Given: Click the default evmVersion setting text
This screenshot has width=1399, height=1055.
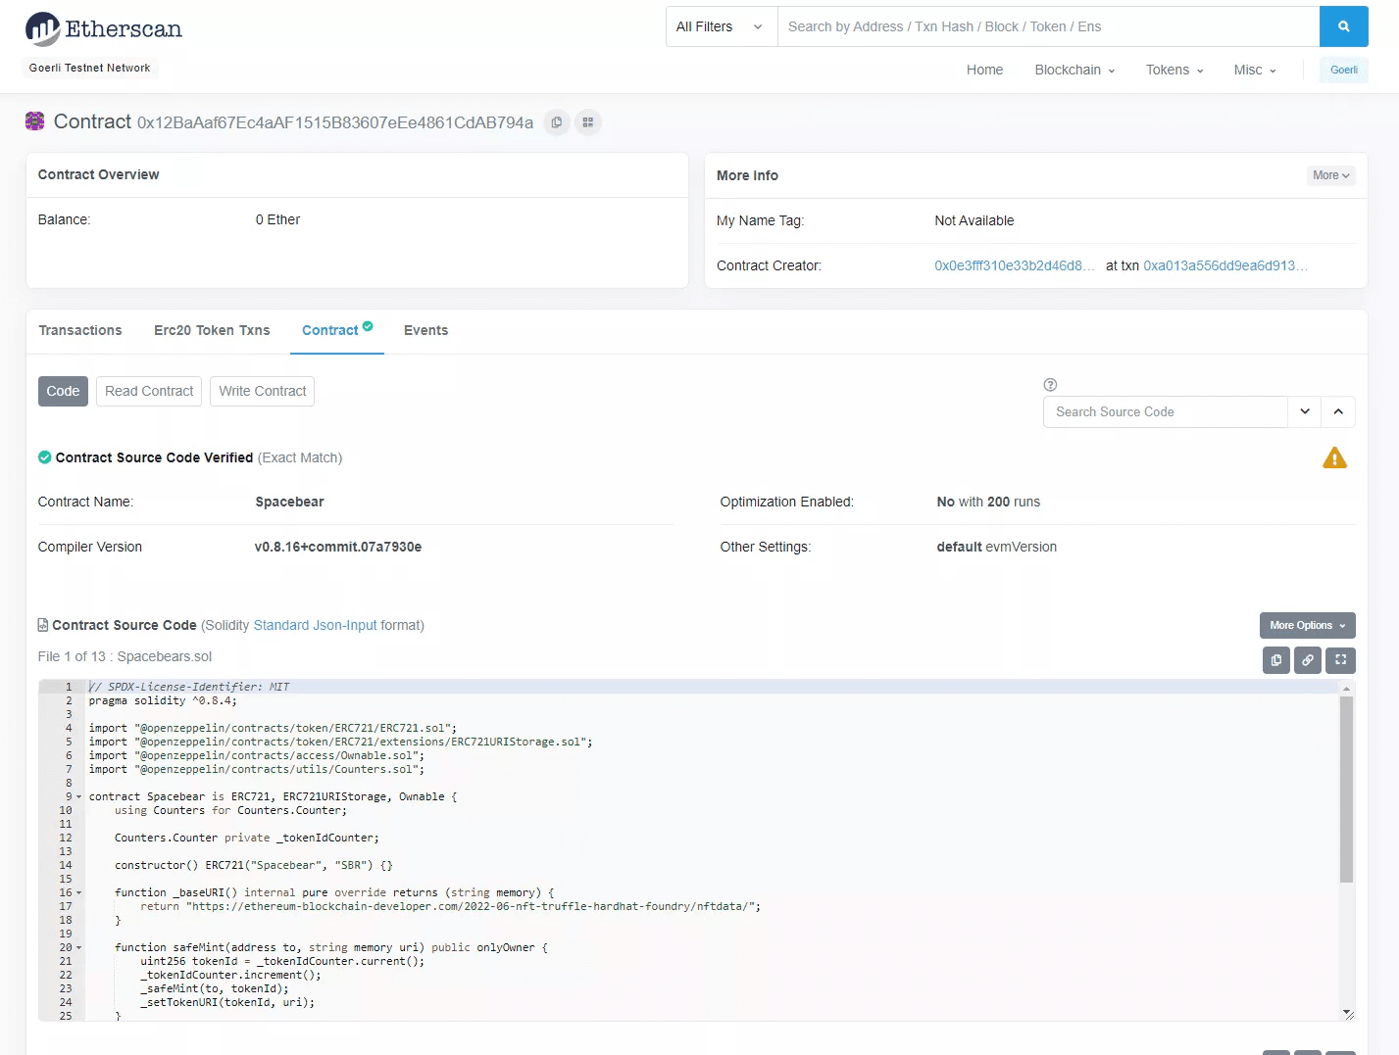Looking at the screenshot, I should (x=996, y=547).
